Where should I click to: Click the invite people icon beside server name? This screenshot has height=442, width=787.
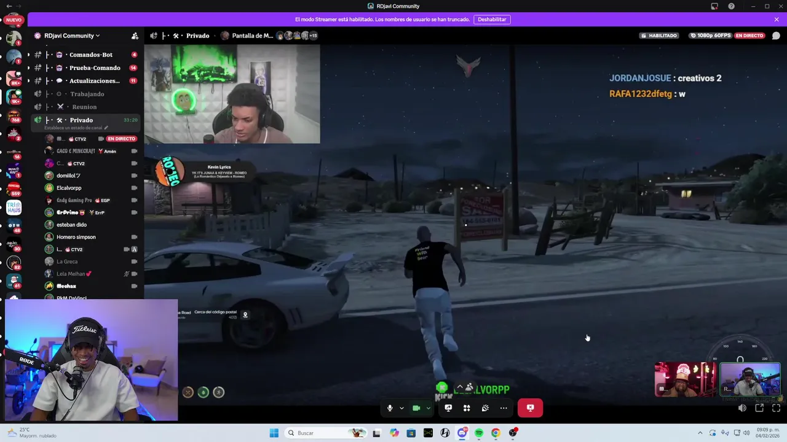[135, 36]
